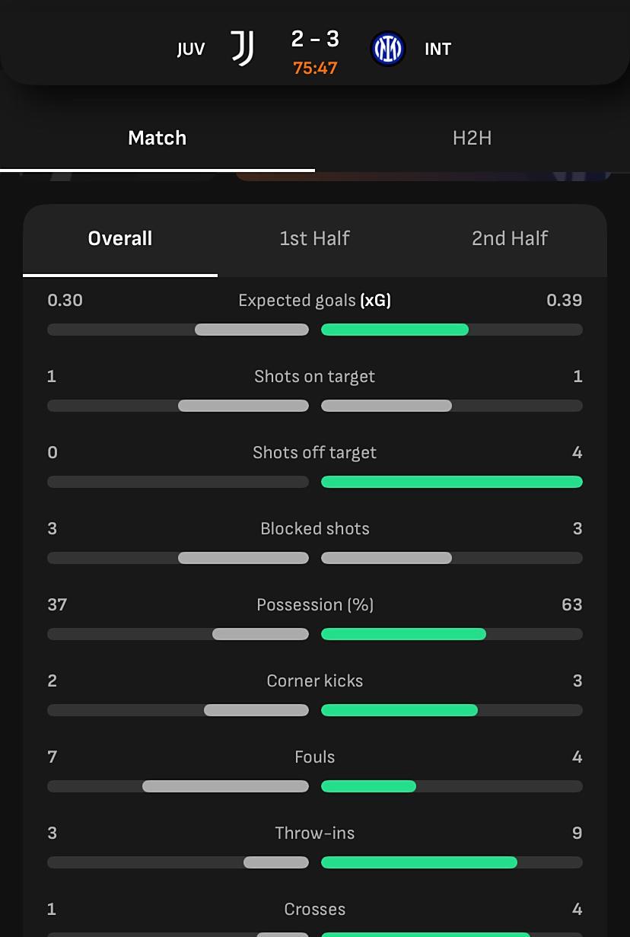
Task: Tap the Inter Milan club crest
Action: 387,49
